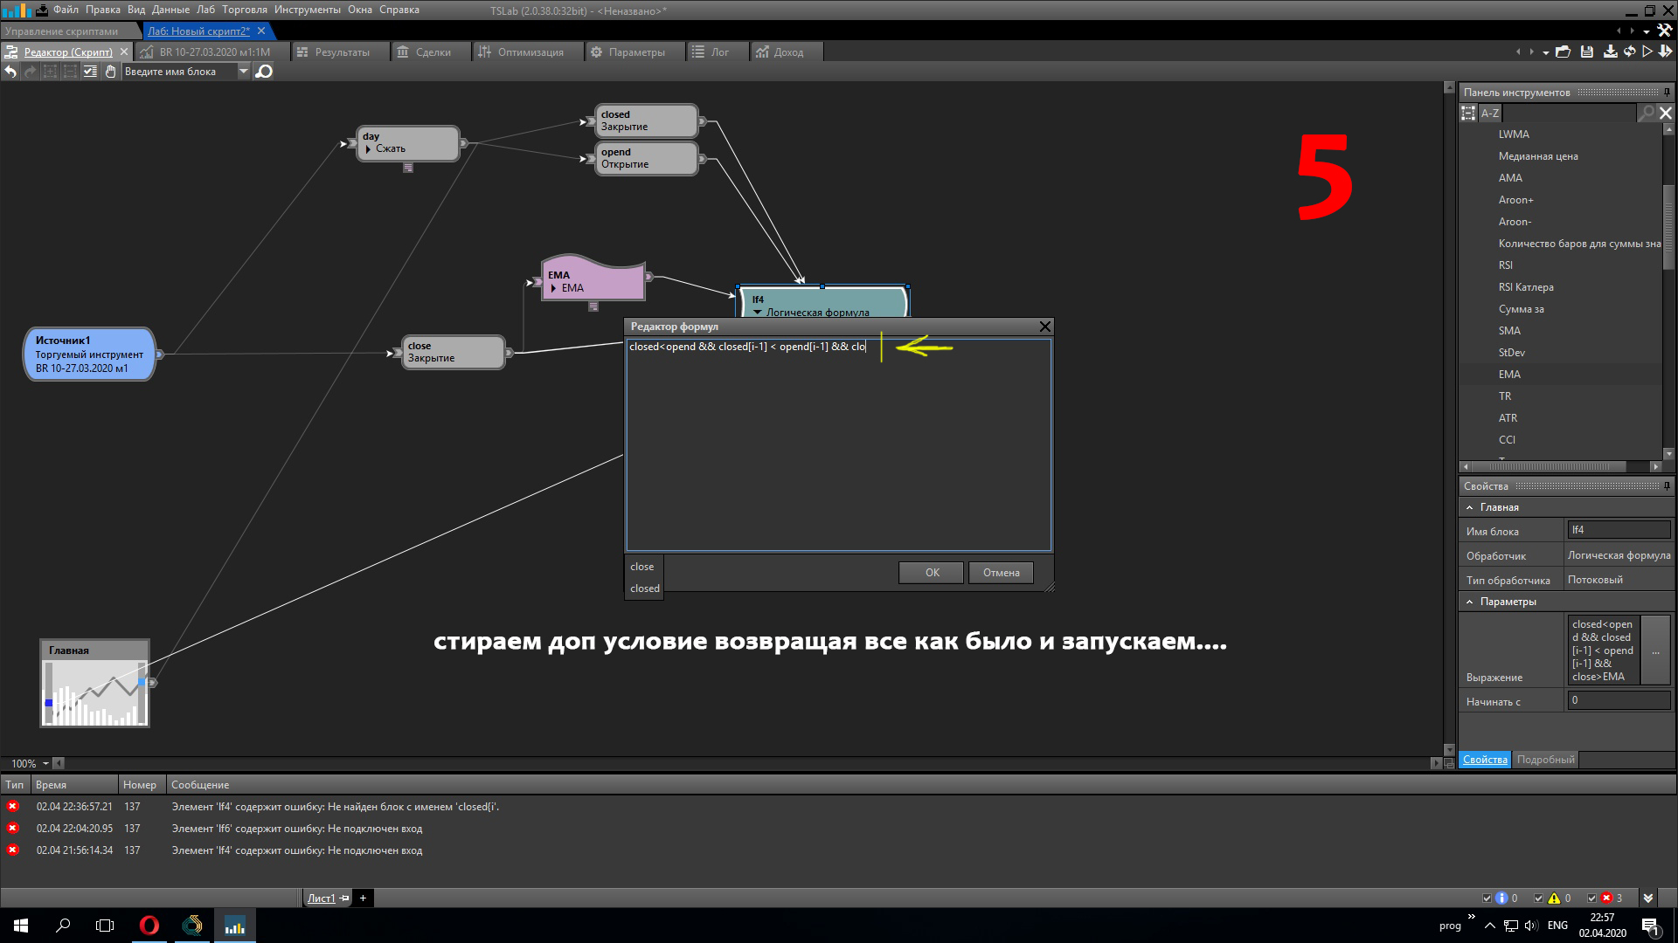The width and height of the screenshot is (1678, 943).
Task: Pin the Панель инструментов panel
Action: (1667, 92)
